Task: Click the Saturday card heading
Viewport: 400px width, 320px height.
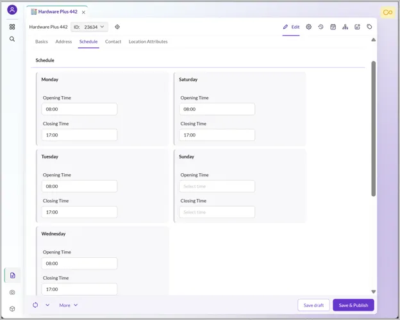Action: [x=188, y=80]
